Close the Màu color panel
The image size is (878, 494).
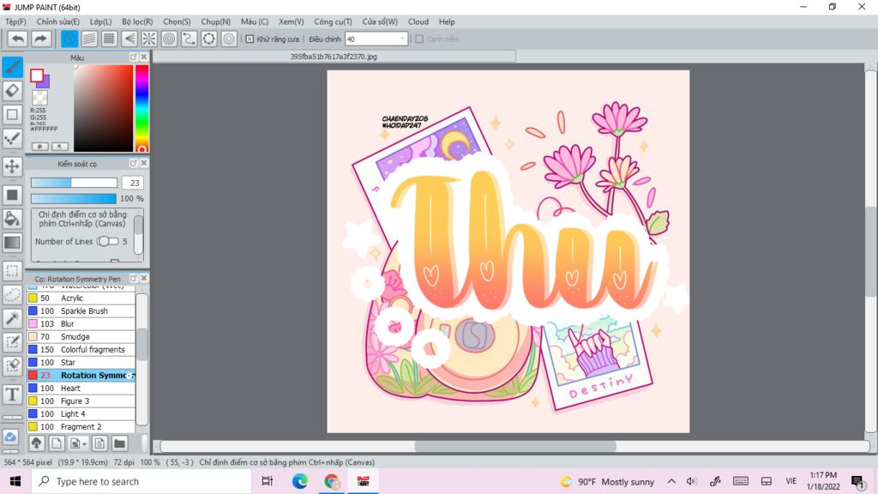(x=144, y=57)
